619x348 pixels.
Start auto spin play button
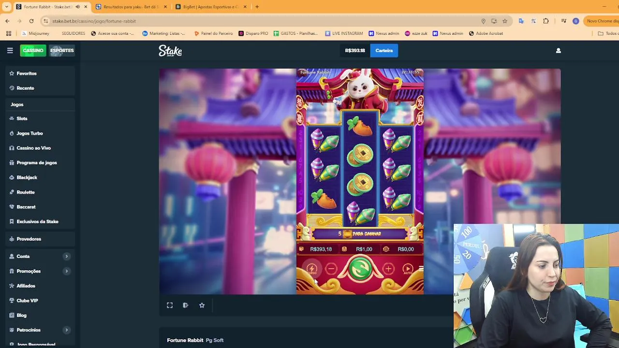[408, 269]
